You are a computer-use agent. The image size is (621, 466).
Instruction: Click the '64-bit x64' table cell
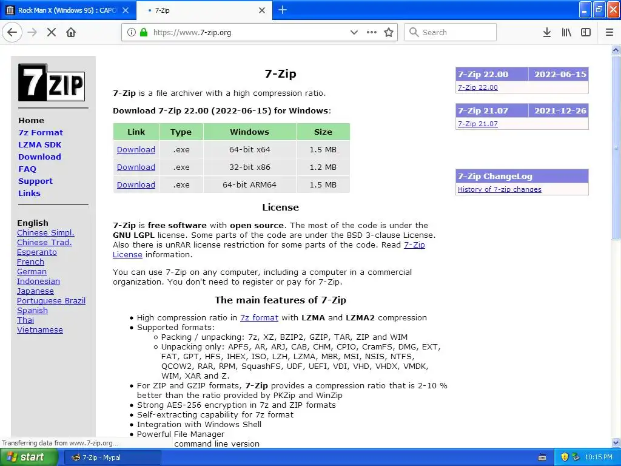coord(249,149)
